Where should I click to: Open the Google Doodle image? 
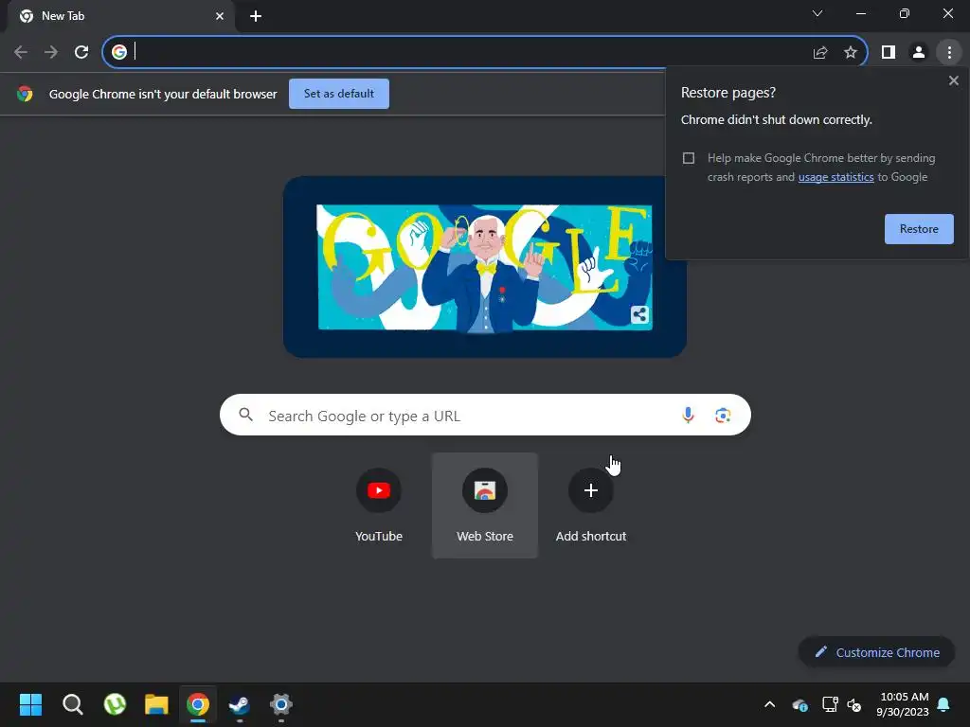point(484,266)
